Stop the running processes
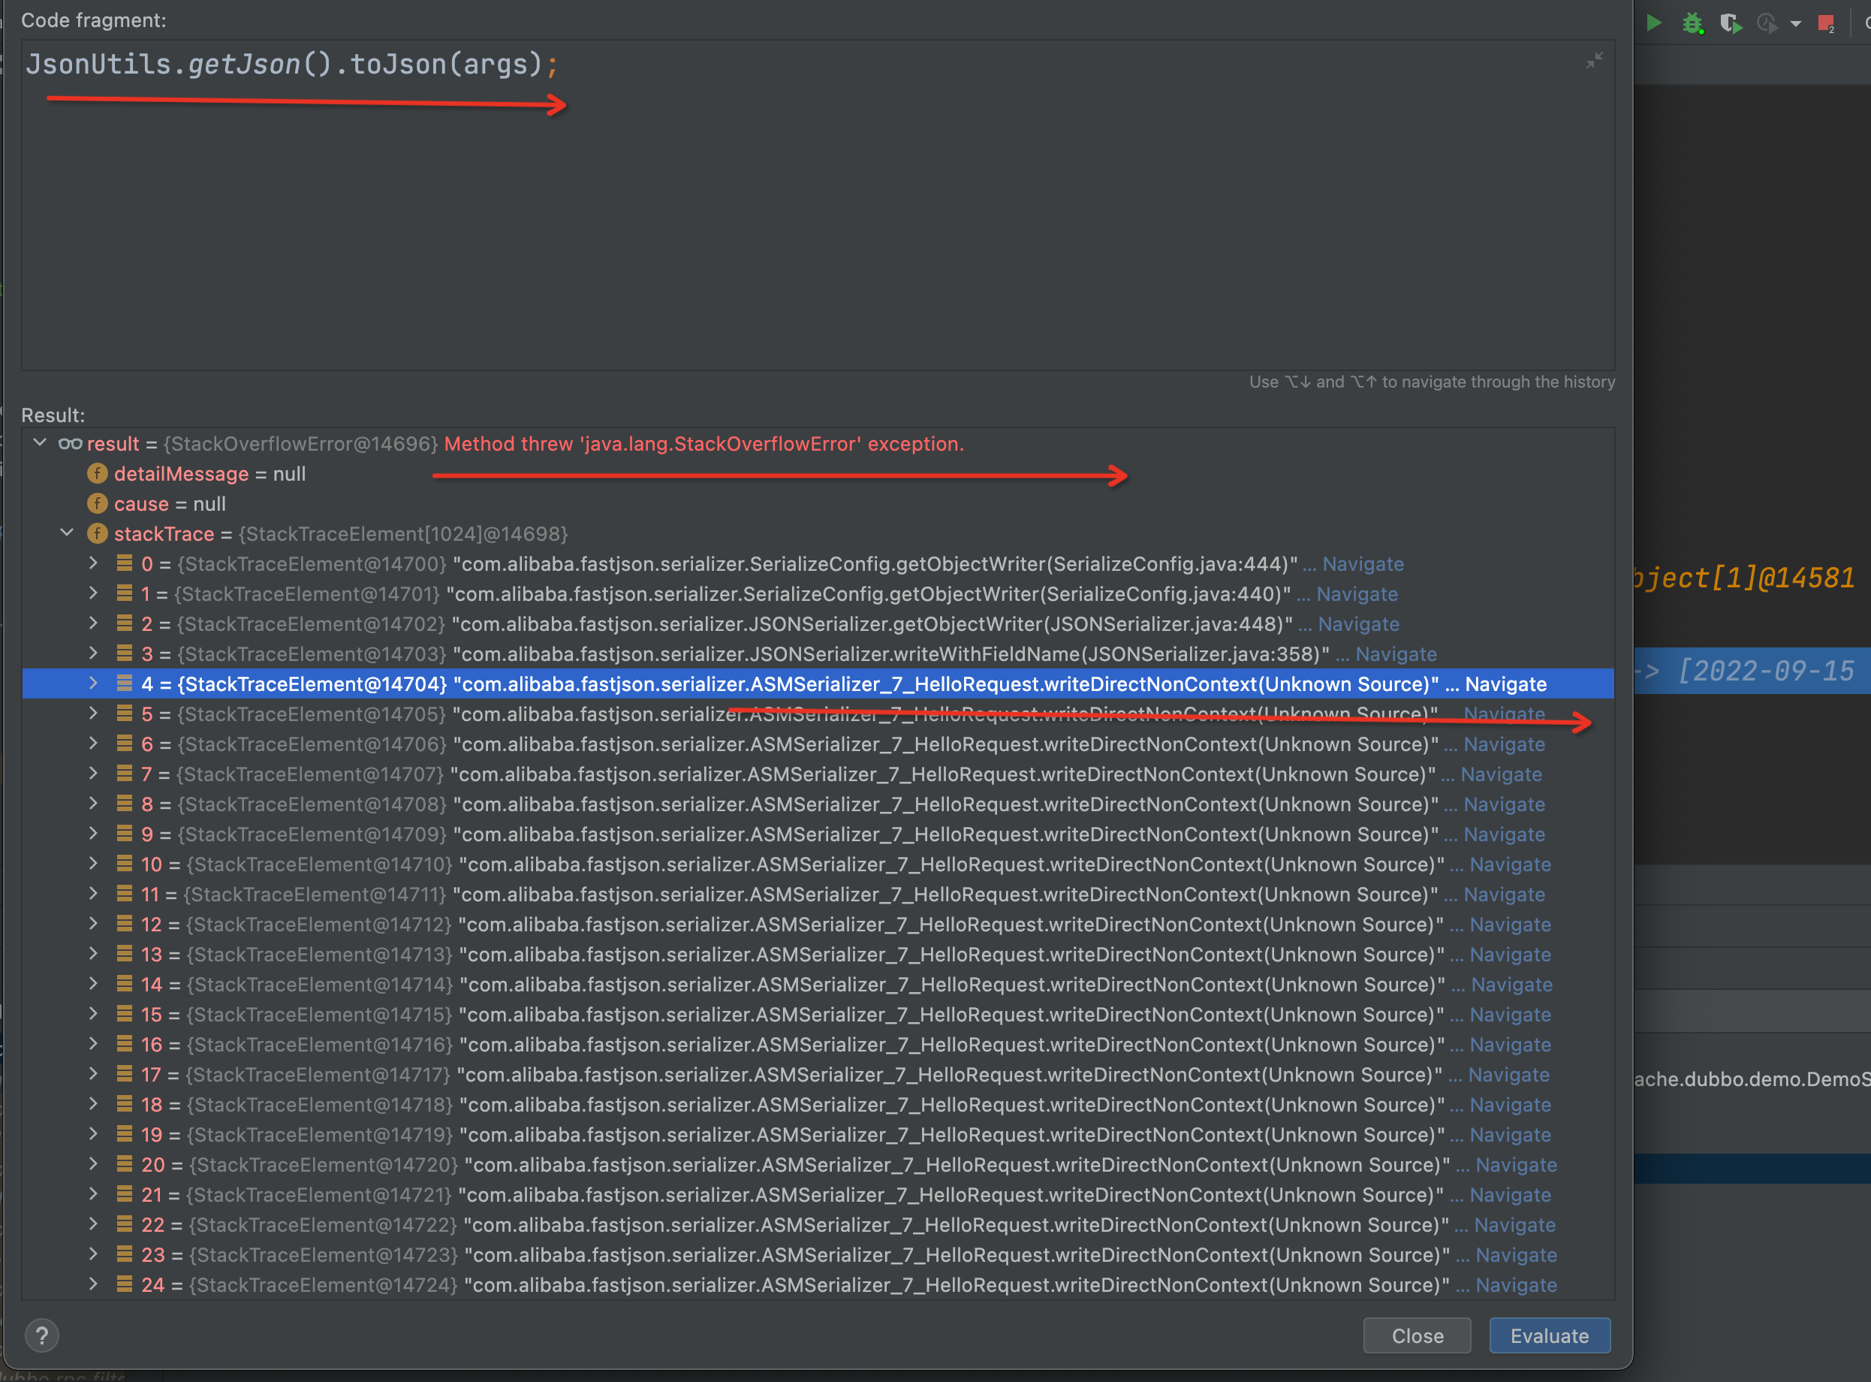The image size is (1871, 1382). [1825, 23]
